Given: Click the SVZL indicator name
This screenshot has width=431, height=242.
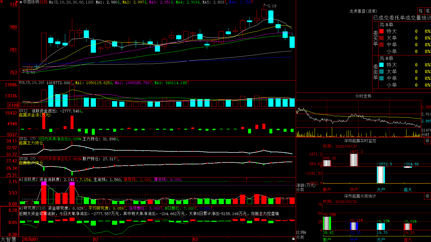Looking at the screenshot, I should coord(23,139).
